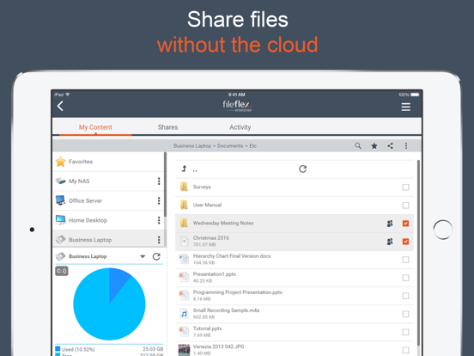Screen dimensions: 474x356
Task: Open the toolbar overflow three-dots menu
Action: coord(406,146)
